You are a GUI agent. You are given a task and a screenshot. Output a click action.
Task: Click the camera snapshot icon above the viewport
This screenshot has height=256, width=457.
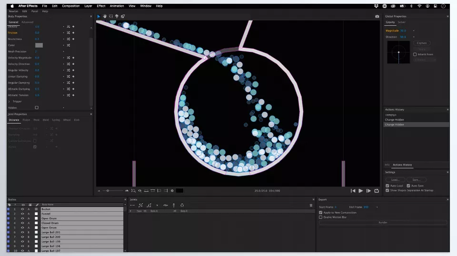(x=377, y=16)
